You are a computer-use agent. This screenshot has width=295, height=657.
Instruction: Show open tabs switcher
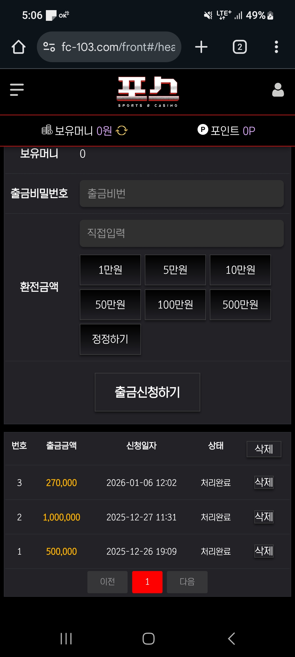click(240, 47)
